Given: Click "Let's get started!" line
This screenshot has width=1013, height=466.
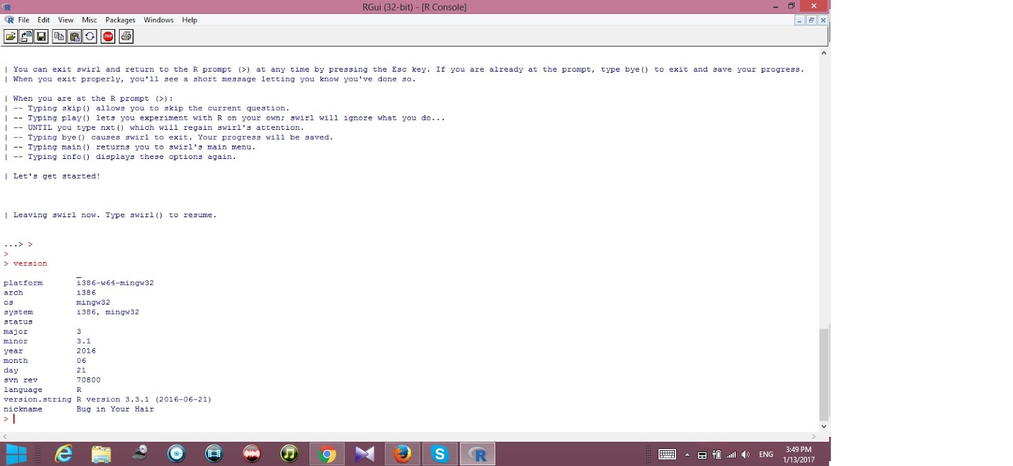Looking at the screenshot, I should pyautogui.click(x=56, y=176).
